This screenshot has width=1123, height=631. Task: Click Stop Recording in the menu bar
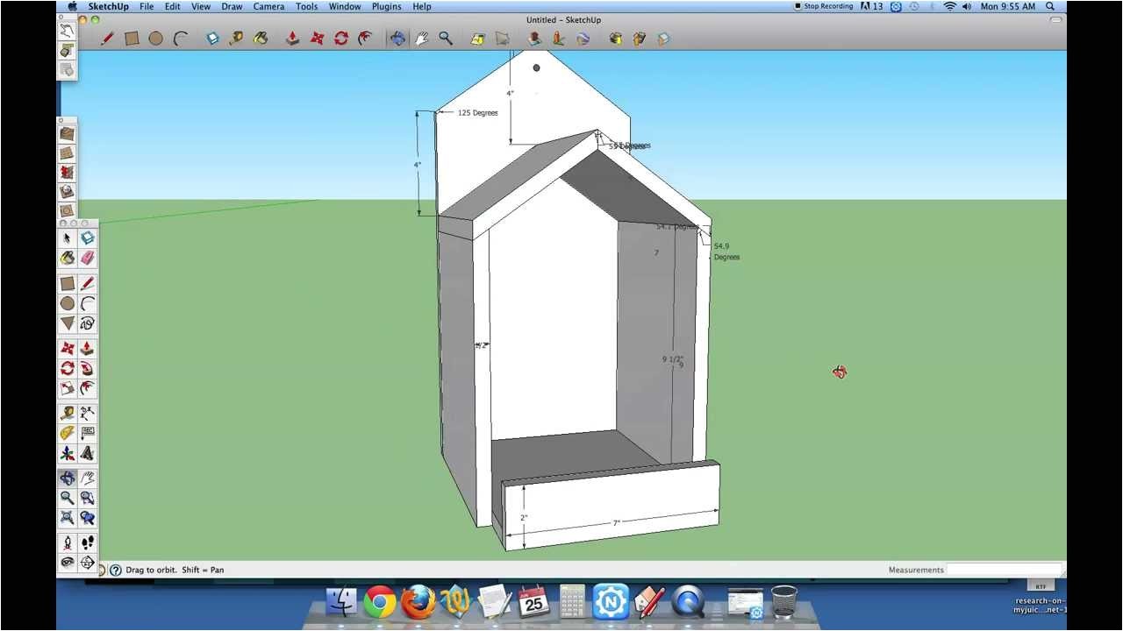tap(823, 6)
